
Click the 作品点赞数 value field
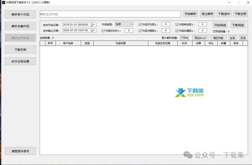click(x=166, y=31)
